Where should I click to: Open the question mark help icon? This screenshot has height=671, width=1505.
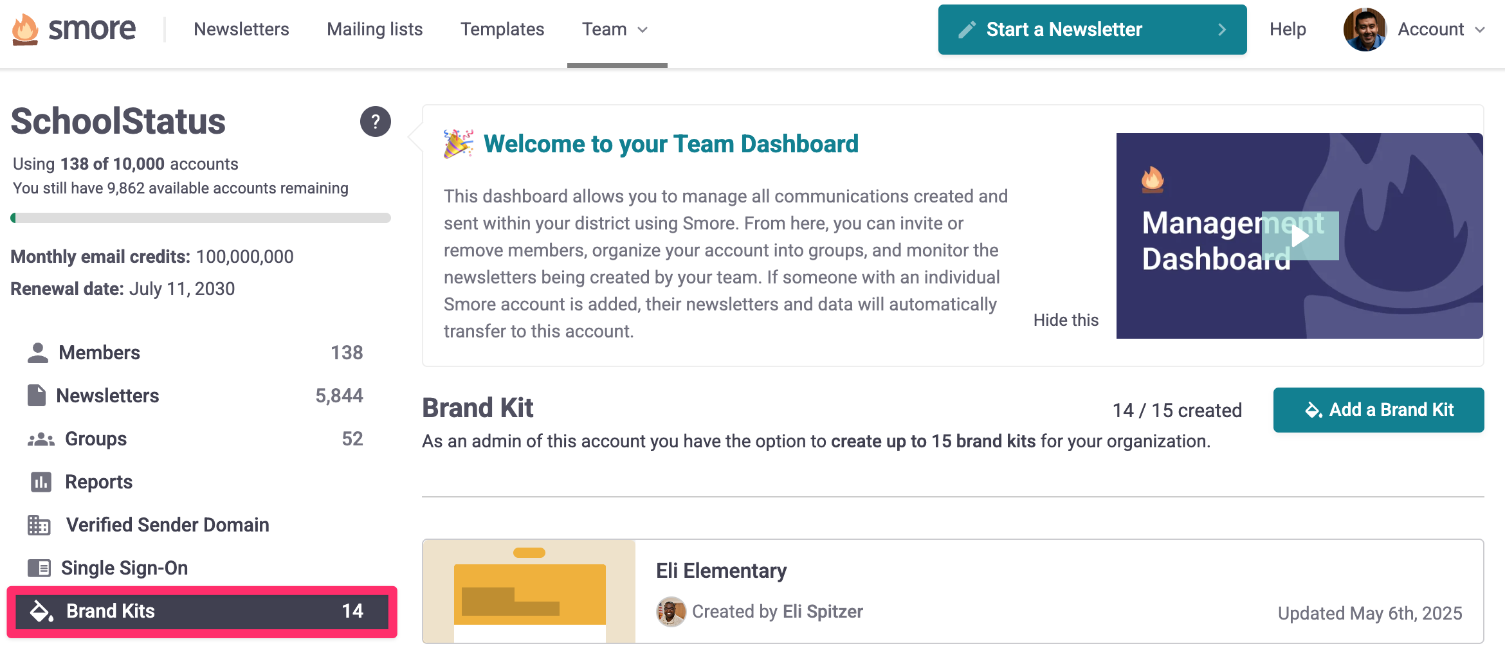tap(376, 121)
